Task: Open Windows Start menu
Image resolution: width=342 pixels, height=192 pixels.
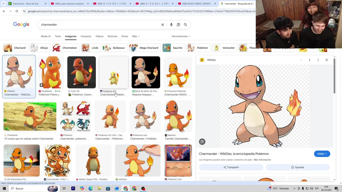Action: 4,189
